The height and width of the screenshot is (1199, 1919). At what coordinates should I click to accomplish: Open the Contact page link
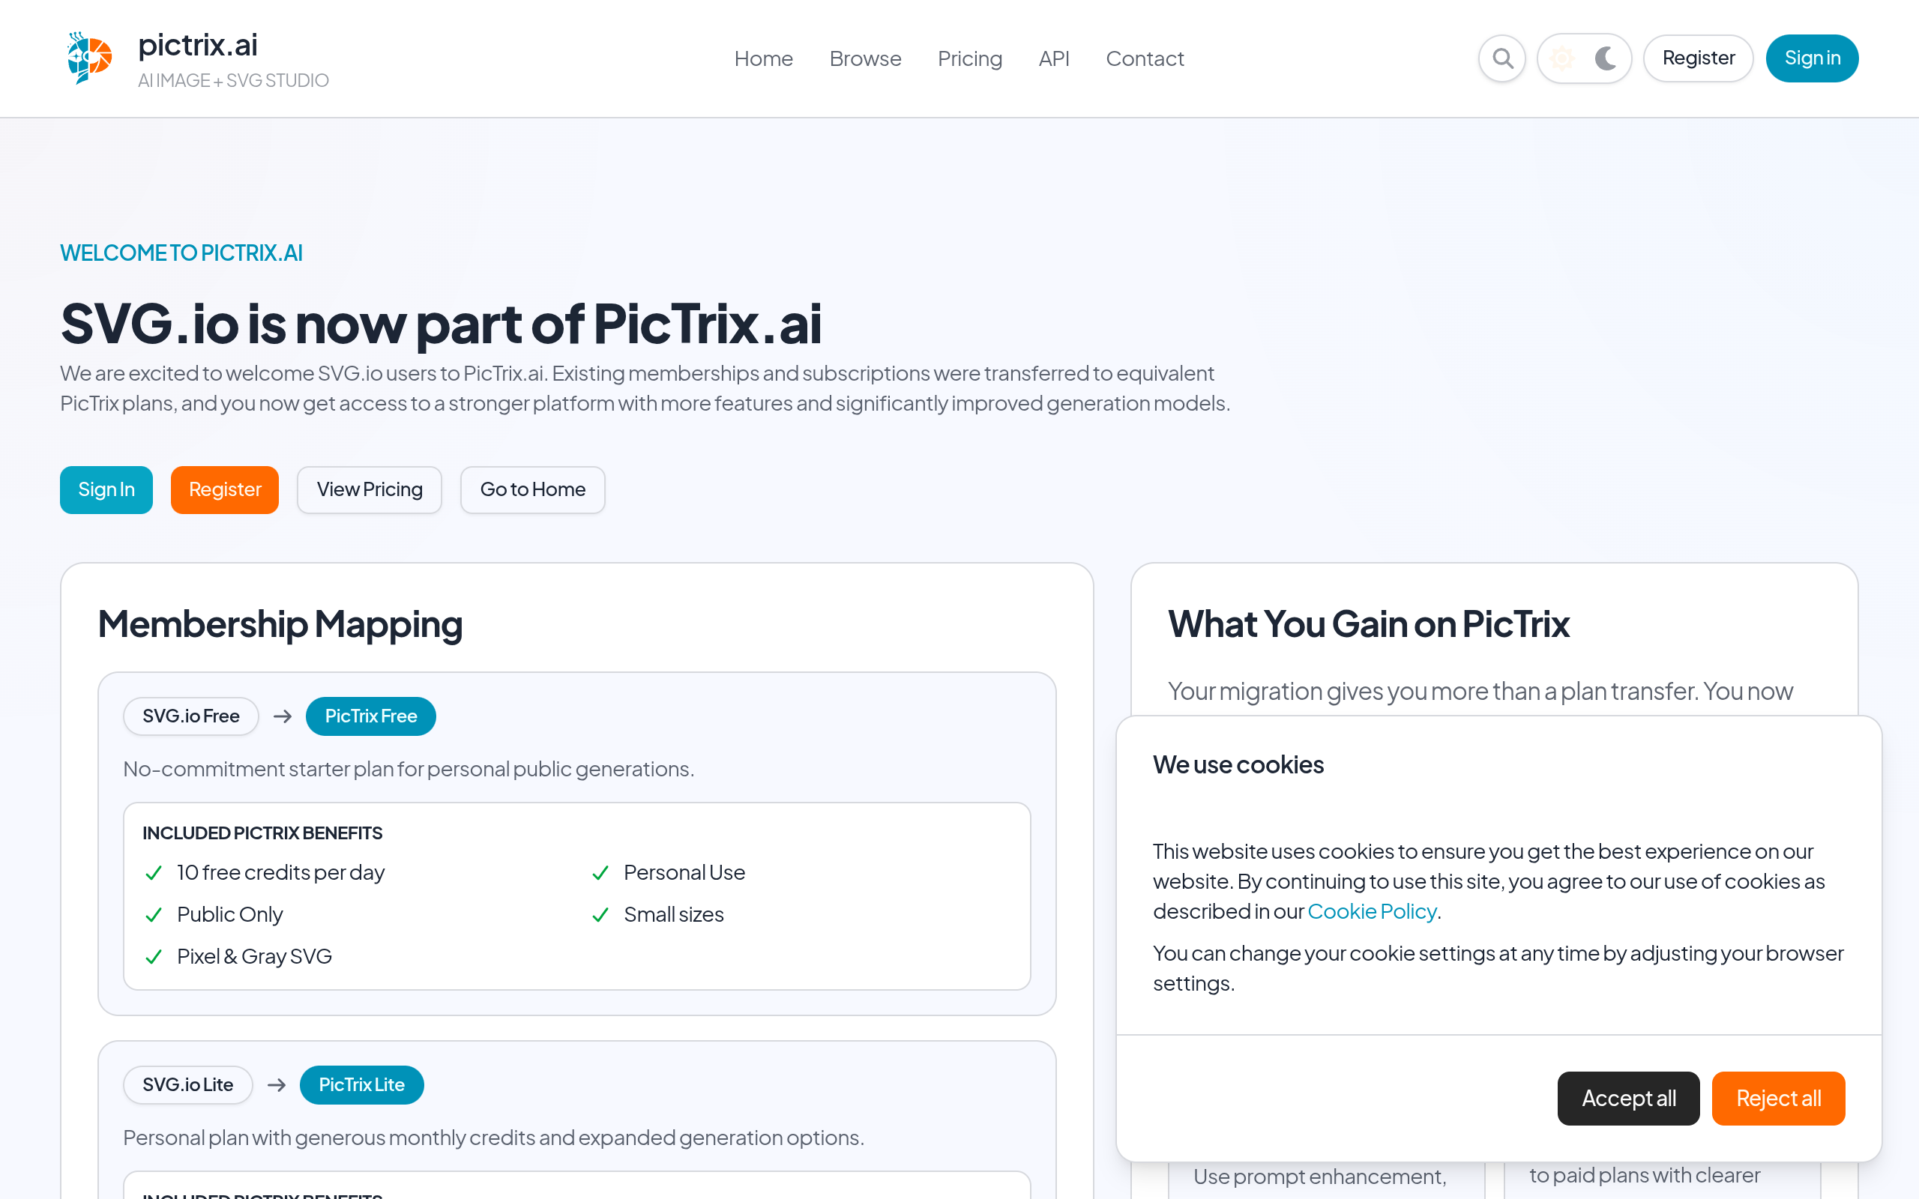(1144, 58)
